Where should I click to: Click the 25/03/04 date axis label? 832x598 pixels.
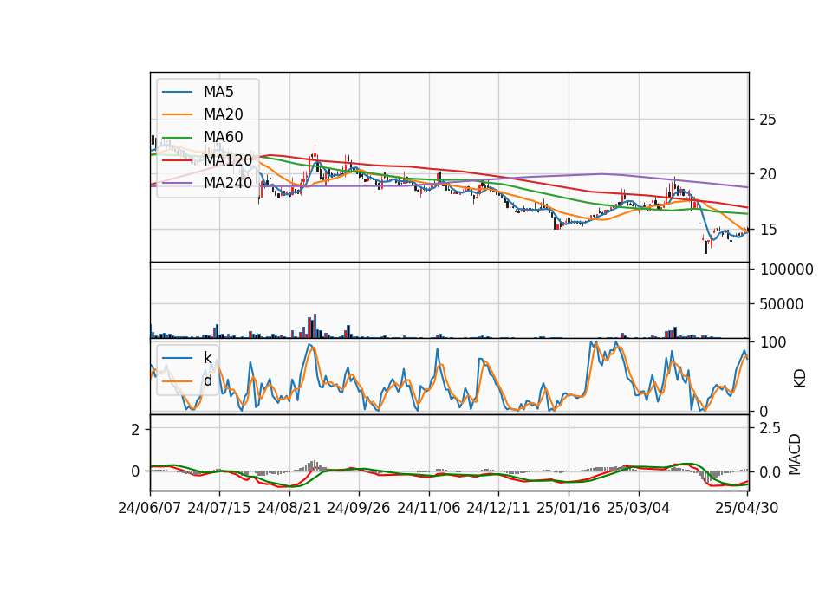coord(639,508)
